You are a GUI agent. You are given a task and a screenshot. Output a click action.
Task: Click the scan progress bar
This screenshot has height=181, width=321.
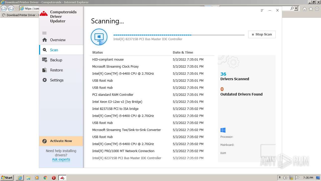click(179, 35)
